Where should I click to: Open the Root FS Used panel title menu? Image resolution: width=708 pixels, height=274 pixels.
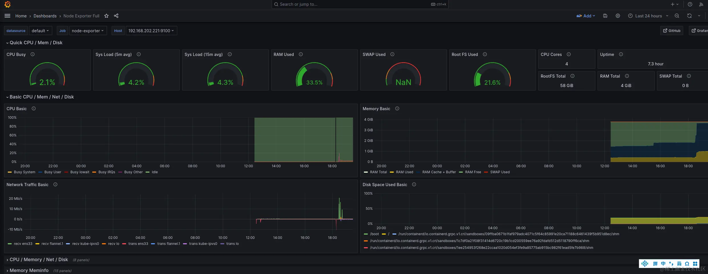tap(465, 55)
